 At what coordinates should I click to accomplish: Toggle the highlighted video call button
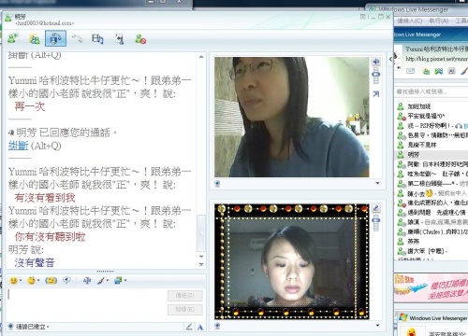55,38
